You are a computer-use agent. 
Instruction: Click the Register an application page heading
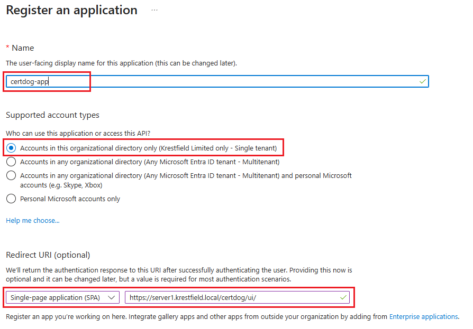point(71,10)
